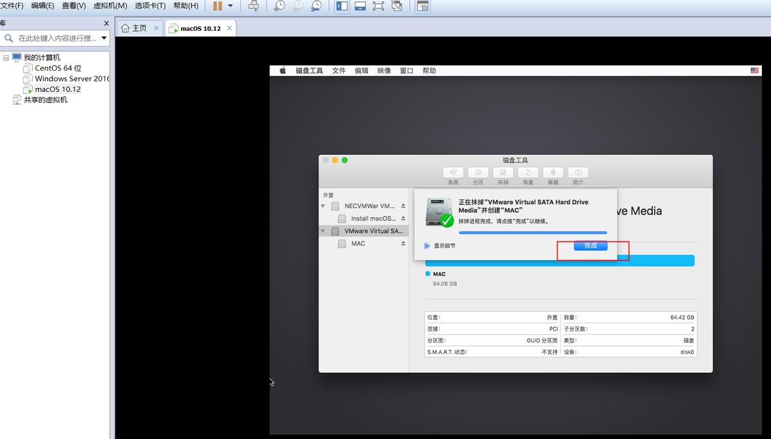Image resolution: width=771 pixels, height=439 pixels.
Task: Open the Info (简介) panel
Action: pyautogui.click(x=578, y=172)
